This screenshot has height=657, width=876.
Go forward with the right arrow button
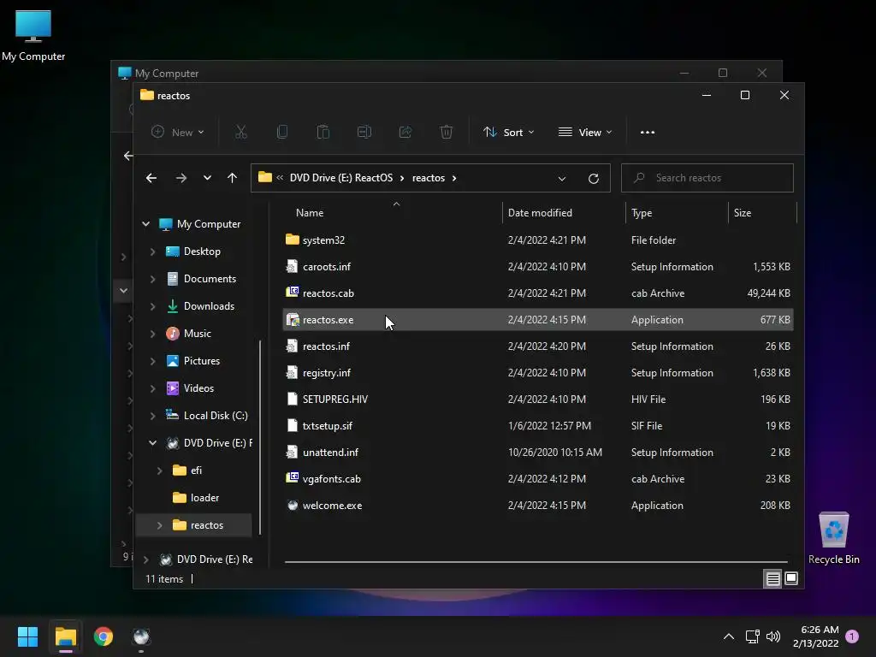click(x=181, y=178)
